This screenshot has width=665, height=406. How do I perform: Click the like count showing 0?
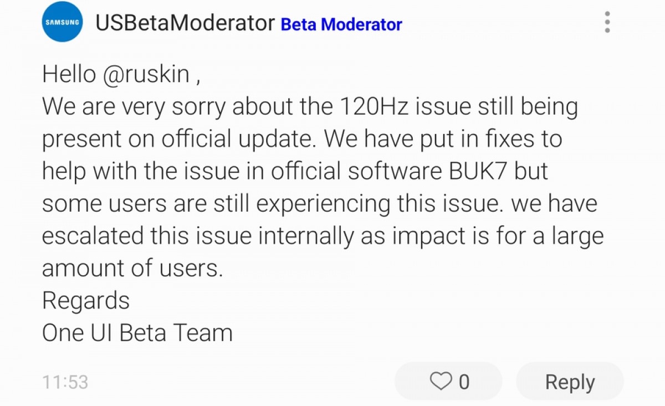click(x=464, y=382)
